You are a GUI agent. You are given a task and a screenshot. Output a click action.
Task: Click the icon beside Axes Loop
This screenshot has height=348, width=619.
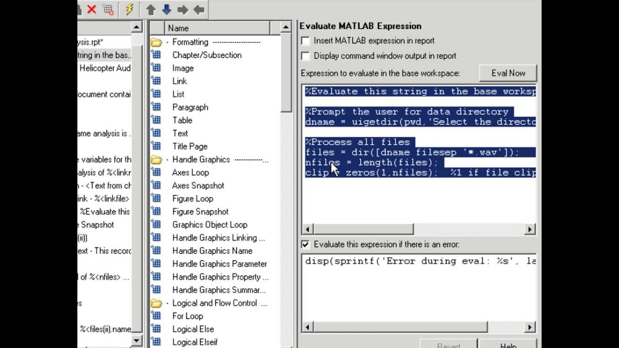tap(156, 173)
